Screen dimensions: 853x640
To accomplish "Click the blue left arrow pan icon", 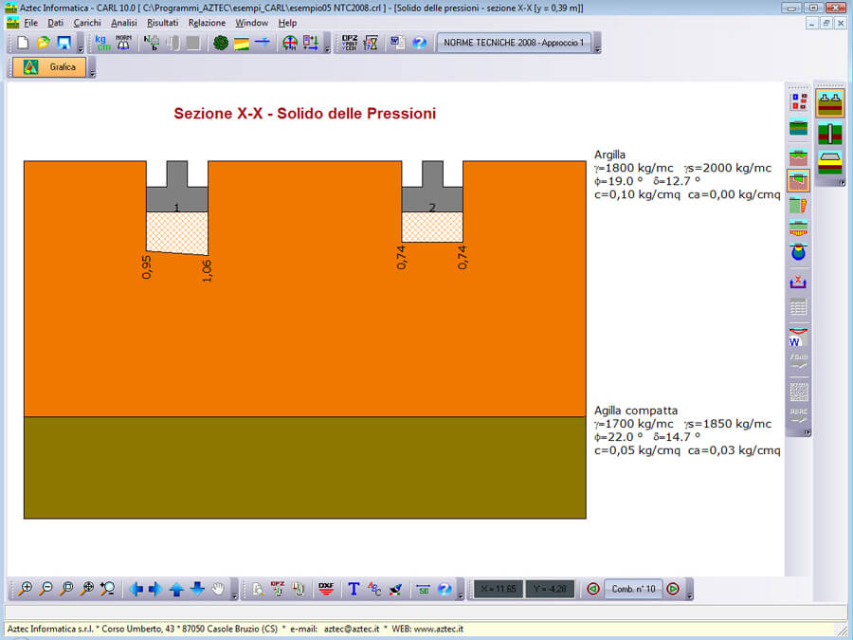I will (x=136, y=589).
